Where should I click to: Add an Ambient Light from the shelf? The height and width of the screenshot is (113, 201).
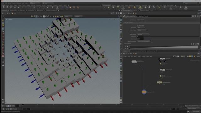pos(165,8)
